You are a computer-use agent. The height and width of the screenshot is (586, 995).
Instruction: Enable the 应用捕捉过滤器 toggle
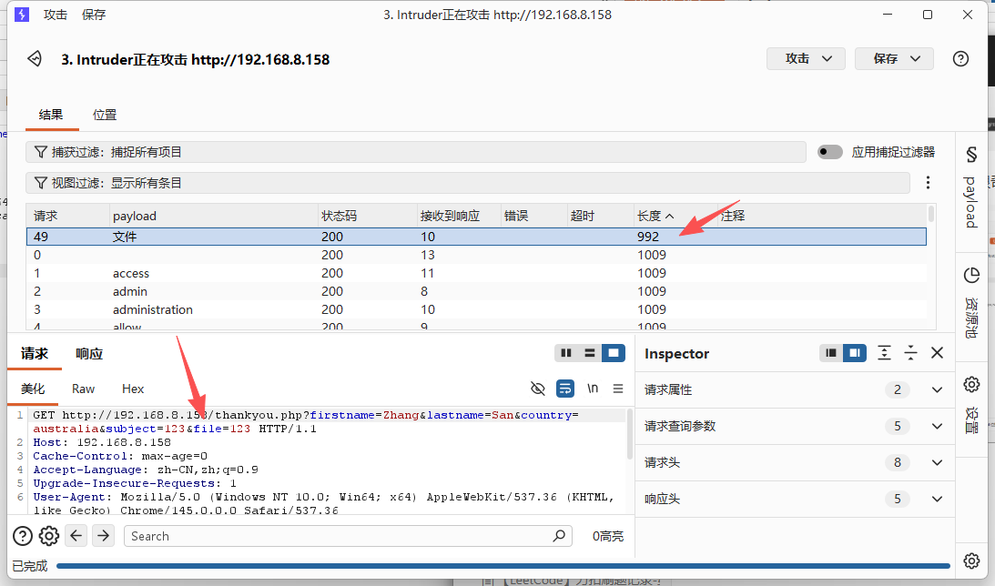pos(829,152)
